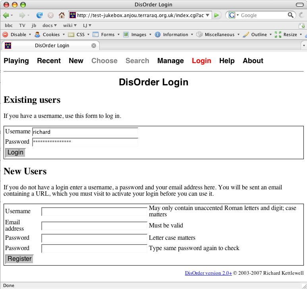Screen dimensions: 307x289
Task: Reload the page with the refresh icon
Action: point(39,15)
